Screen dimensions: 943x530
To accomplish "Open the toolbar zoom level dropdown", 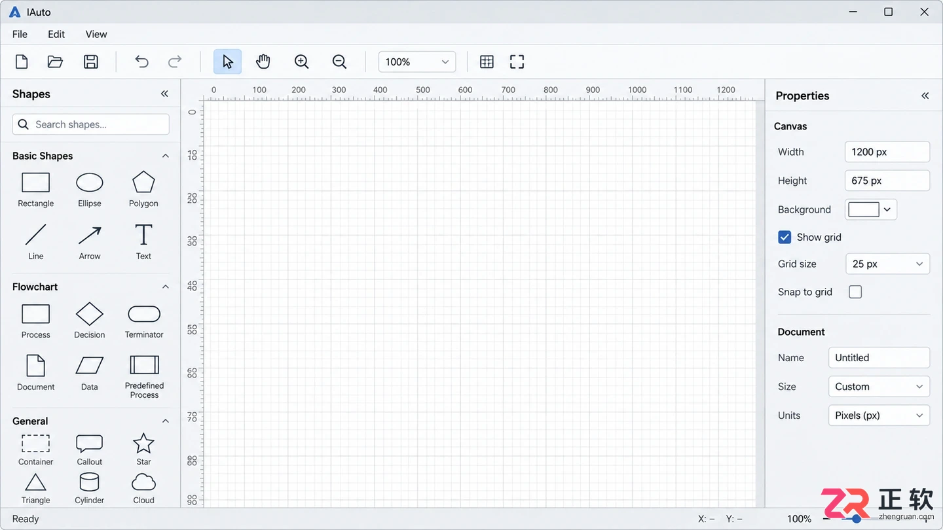I will pyautogui.click(x=417, y=62).
